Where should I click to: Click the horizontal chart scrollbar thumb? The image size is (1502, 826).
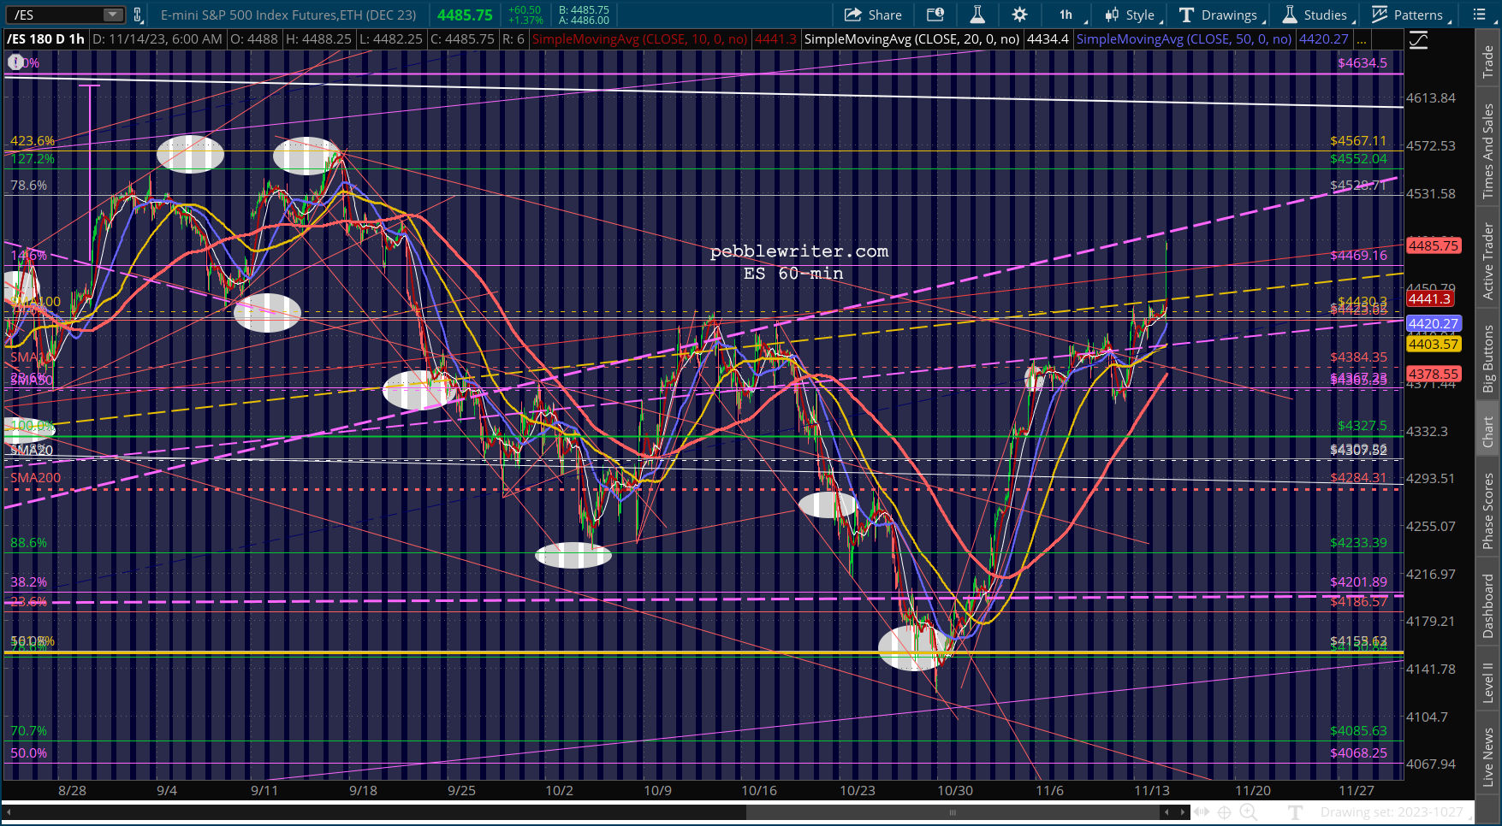click(x=952, y=812)
